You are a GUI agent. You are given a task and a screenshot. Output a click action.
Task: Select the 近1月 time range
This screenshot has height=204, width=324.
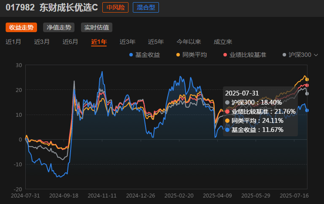13,42
